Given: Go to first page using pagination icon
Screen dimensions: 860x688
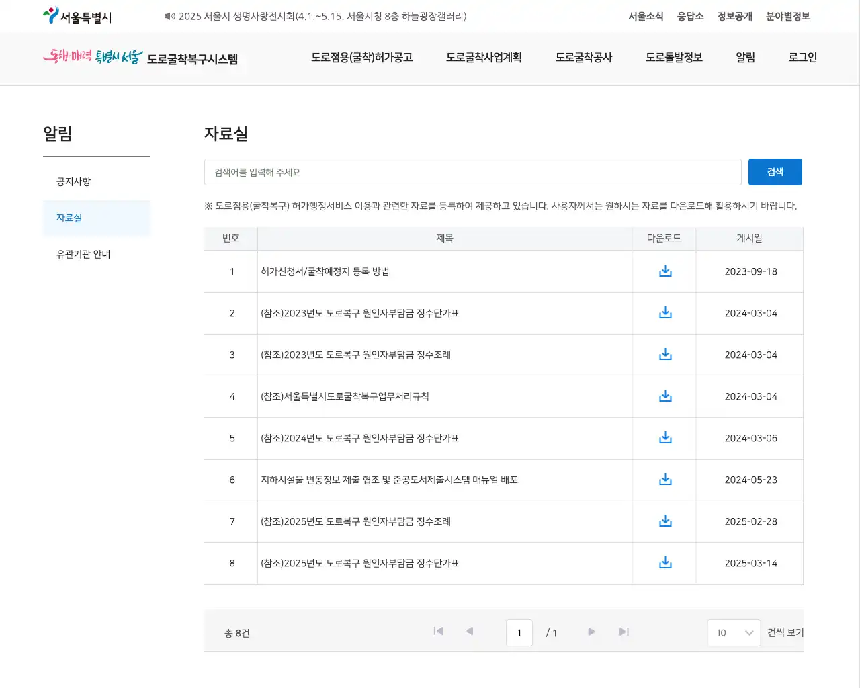Looking at the screenshot, I should coord(439,632).
